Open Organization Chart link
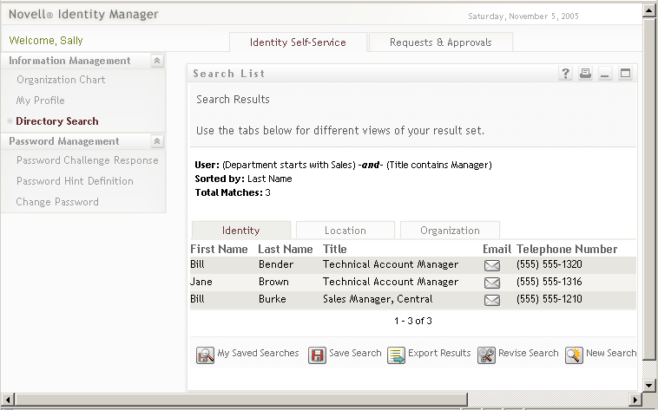658x410 pixels. point(61,80)
